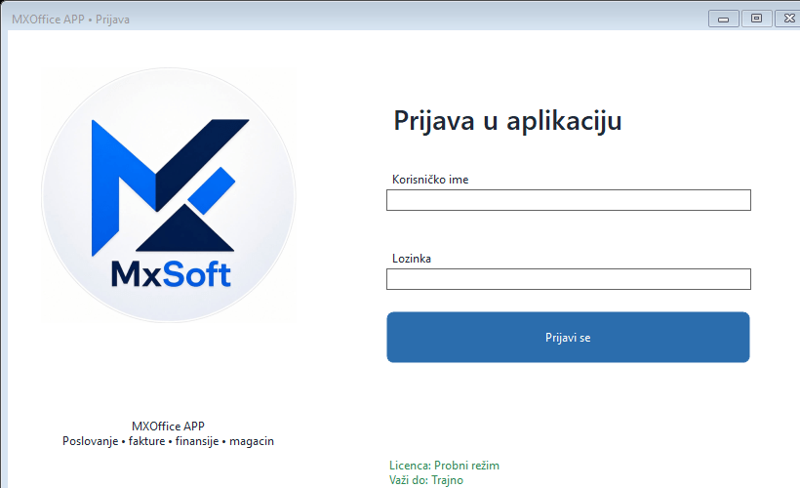Click 'Važi do: Trajno' text
The height and width of the screenshot is (488, 800).
426,480
